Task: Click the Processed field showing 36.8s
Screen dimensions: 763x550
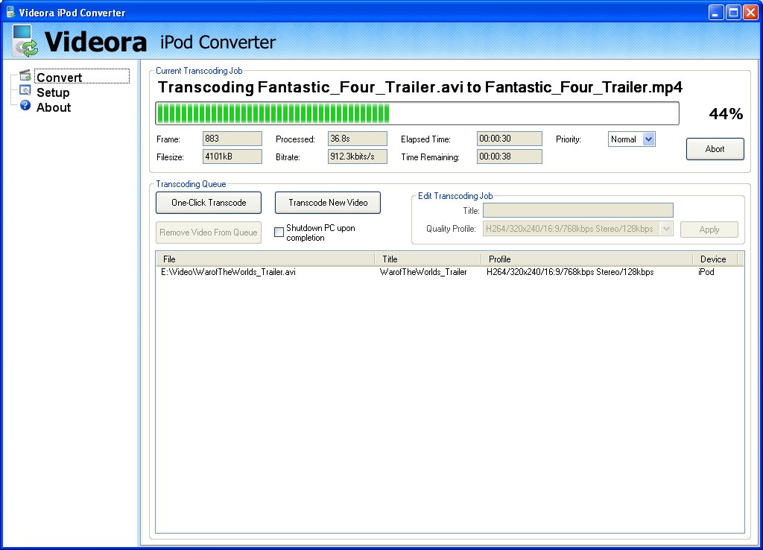Action: [358, 139]
